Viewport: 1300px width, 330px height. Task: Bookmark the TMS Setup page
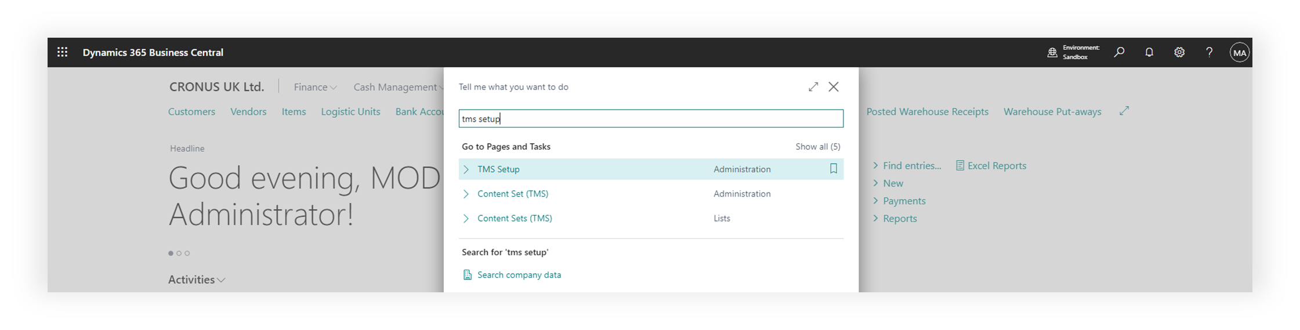(x=833, y=169)
